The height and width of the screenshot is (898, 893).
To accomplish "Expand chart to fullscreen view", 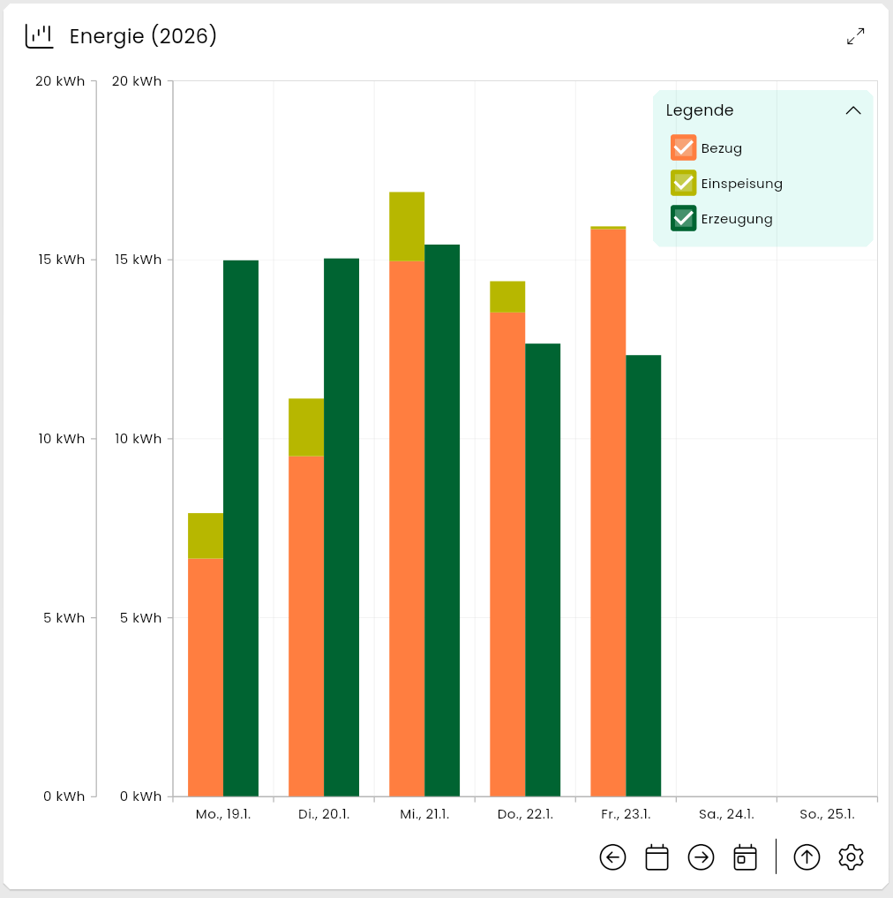I will 855,36.
